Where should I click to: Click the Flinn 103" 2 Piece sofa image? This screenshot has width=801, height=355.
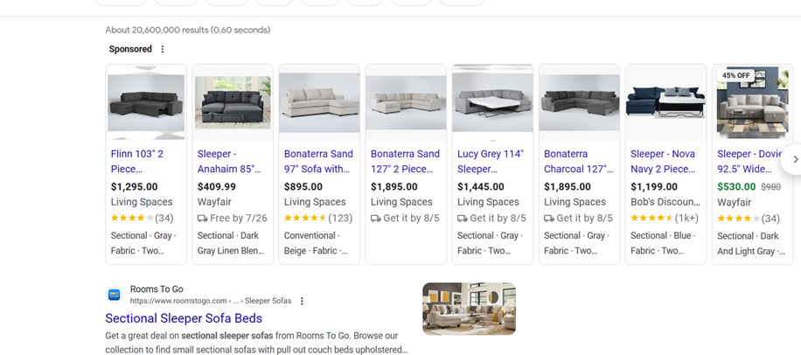[x=146, y=103]
